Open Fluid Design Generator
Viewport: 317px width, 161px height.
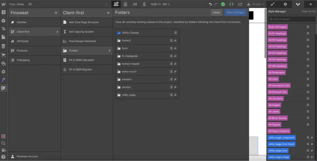[87, 41]
